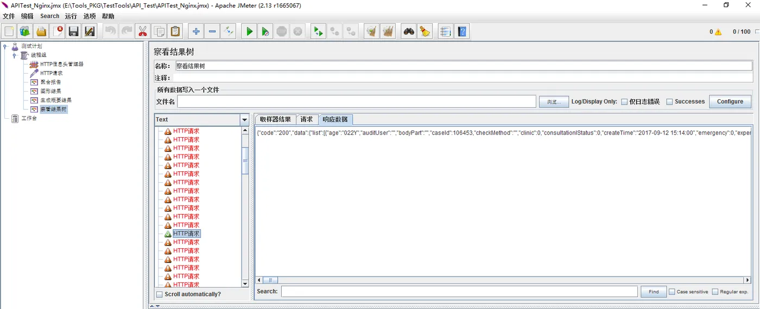
Task: Select 生成概要结果 in the tree
Action: [x=56, y=100]
